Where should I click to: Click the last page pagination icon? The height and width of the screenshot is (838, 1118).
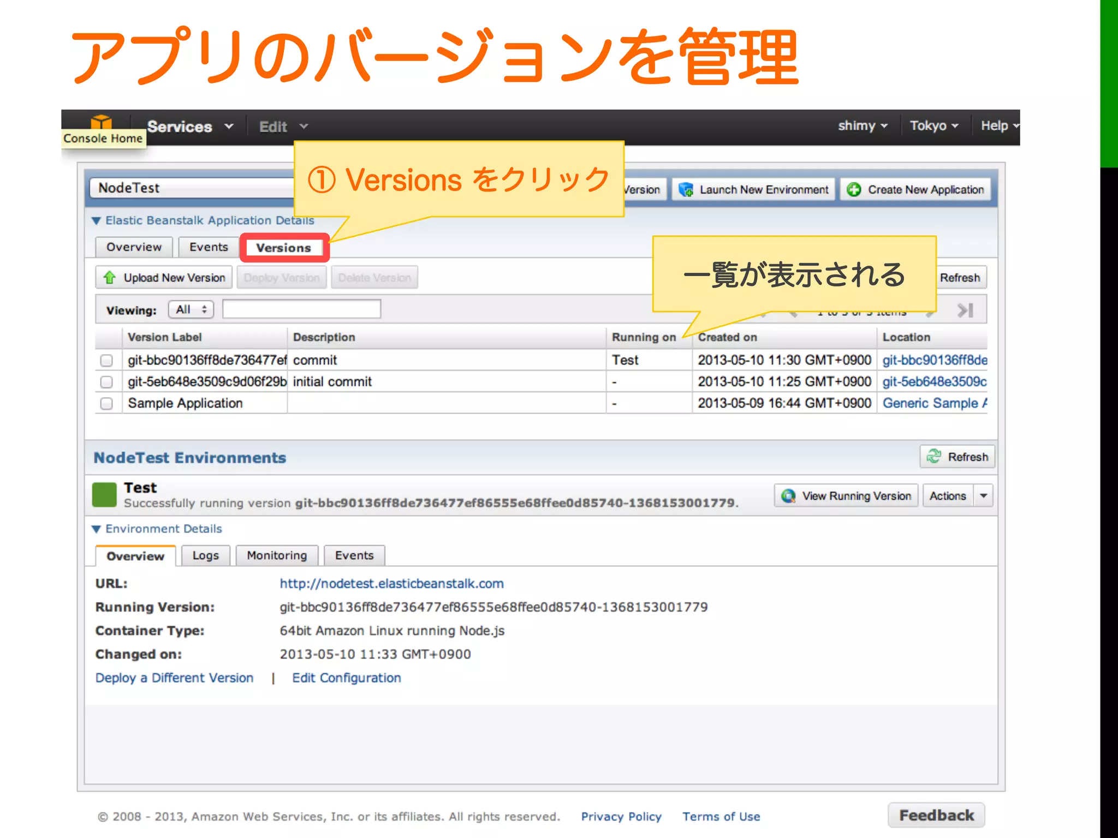[965, 310]
